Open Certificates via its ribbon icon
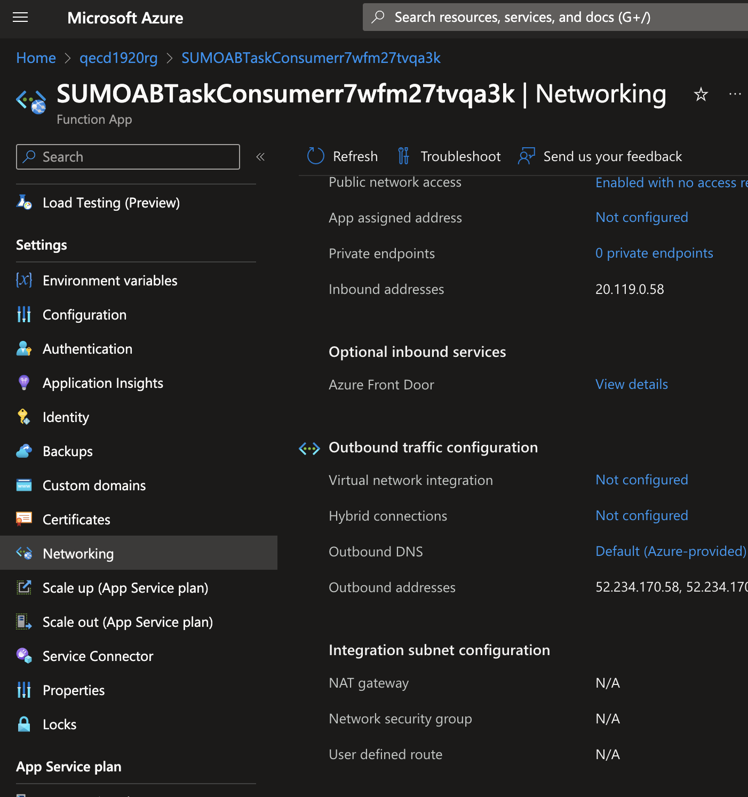This screenshot has height=797, width=748. pos(23,519)
